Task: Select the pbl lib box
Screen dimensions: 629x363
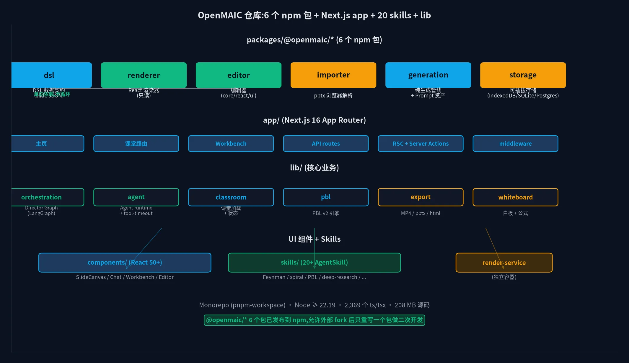Action: point(326,197)
